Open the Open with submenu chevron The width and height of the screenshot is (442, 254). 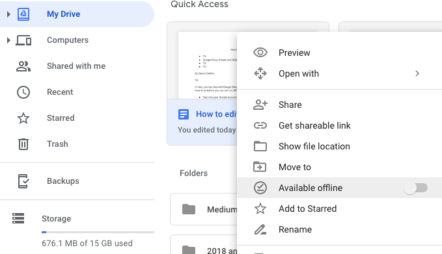[417, 73]
